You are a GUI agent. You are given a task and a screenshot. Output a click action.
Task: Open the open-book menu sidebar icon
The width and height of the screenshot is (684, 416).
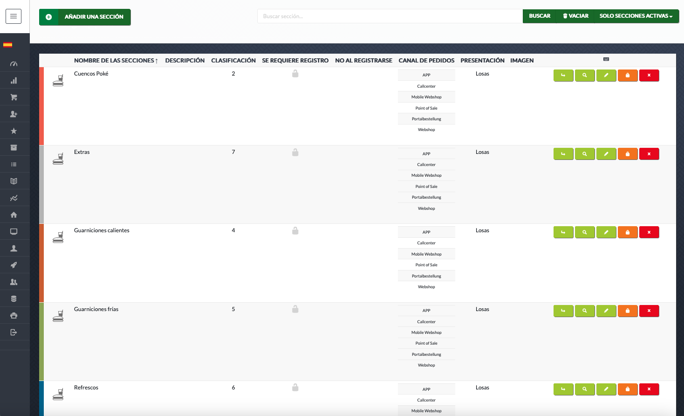(14, 181)
